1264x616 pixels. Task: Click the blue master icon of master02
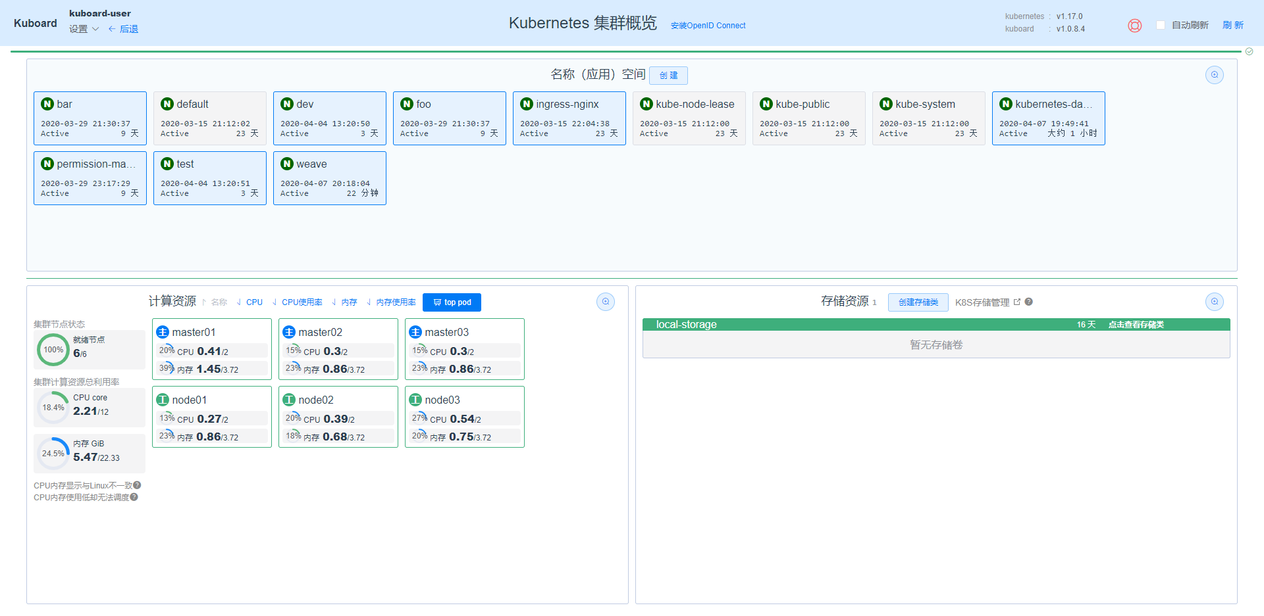289,332
